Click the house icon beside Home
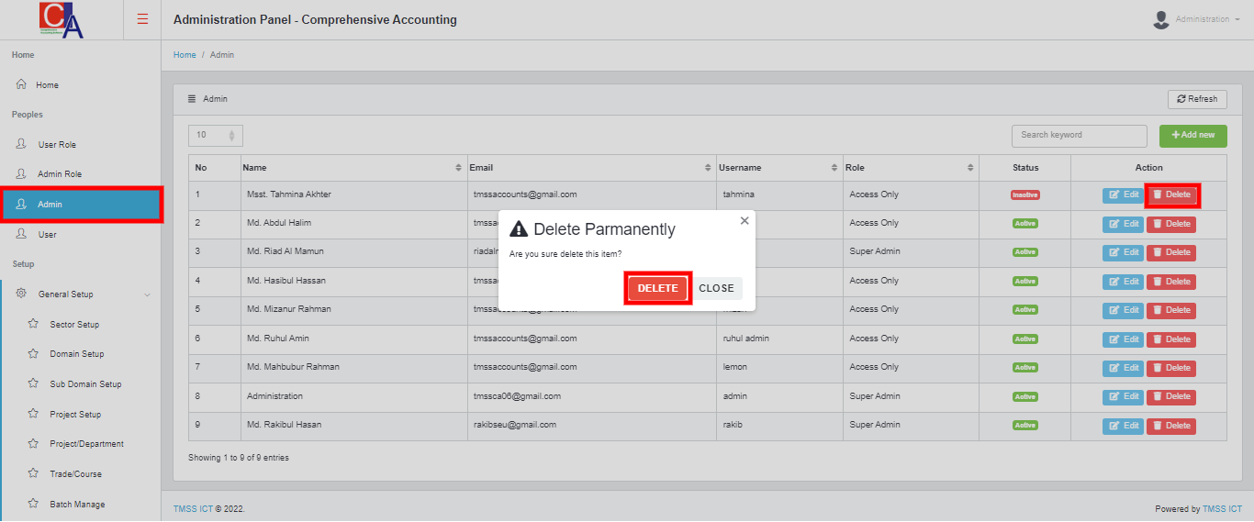The height and width of the screenshot is (522, 1254). tap(21, 84)
